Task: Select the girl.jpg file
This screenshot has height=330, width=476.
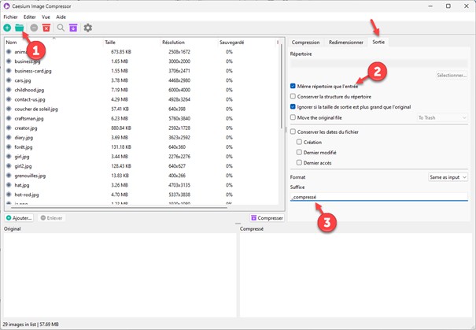Action: click(22, 157)
